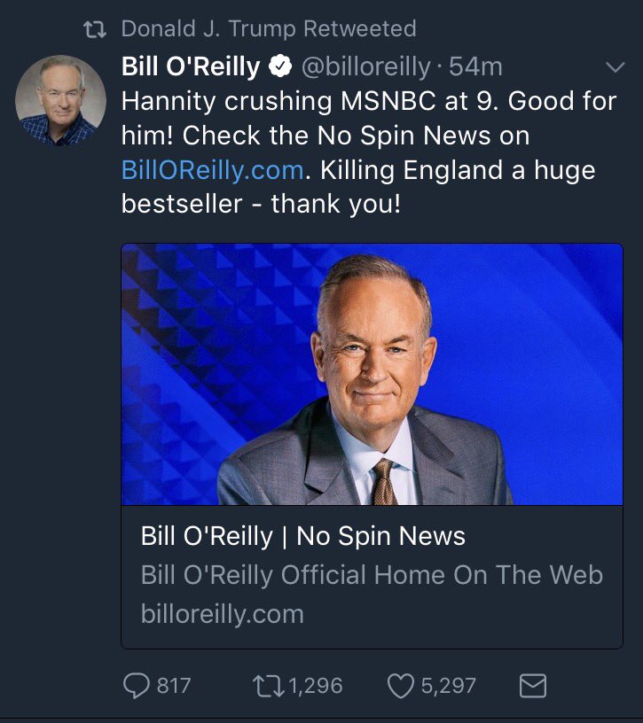Click the reply speech bubble icon
This screenshot has width=643, height=723.
point(135,685)
